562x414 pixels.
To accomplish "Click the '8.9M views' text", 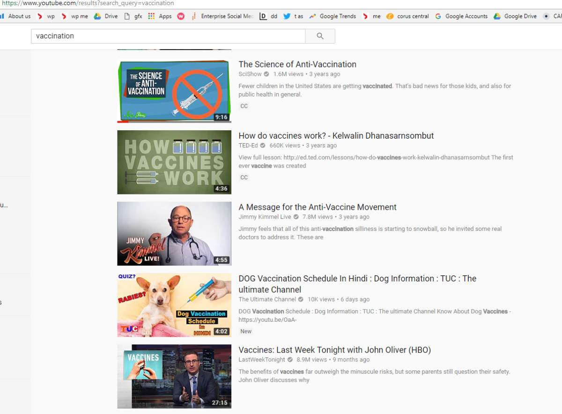I will 311,360.
